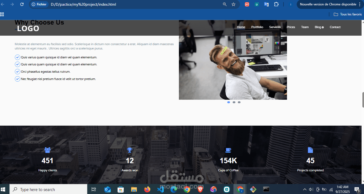
Task: Show hidden system tray icons
Action: click(x=305, y=189)
